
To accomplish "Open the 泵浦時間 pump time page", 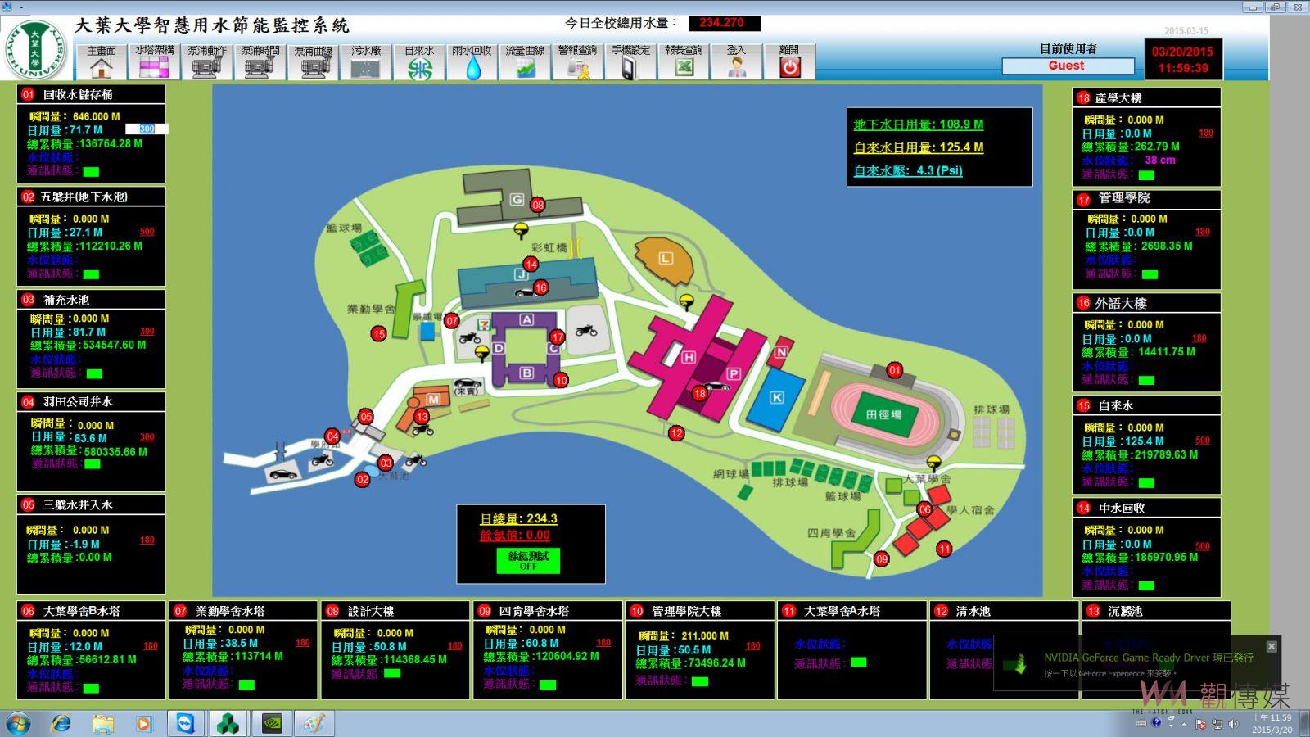I will [260, 61].
